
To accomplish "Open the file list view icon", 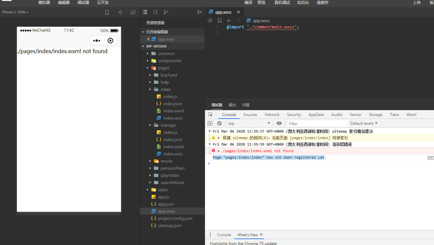I will (145, 12).
